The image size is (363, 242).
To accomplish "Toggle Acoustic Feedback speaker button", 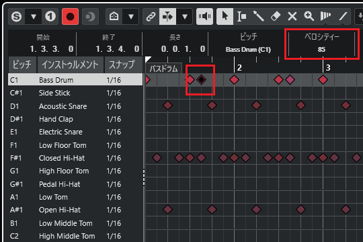I will [204, 16].
